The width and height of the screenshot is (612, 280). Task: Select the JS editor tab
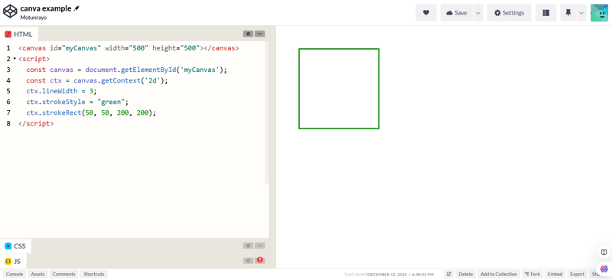(x=13, y=261)
